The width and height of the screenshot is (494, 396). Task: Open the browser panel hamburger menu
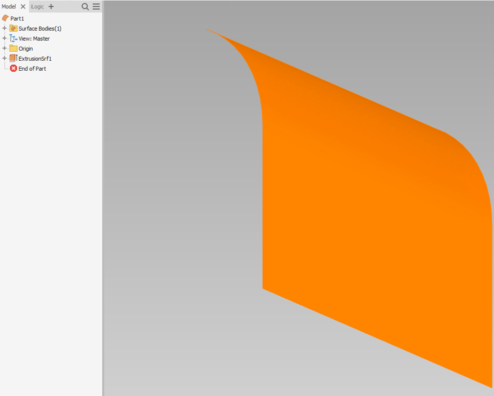(x=96, y=7)
